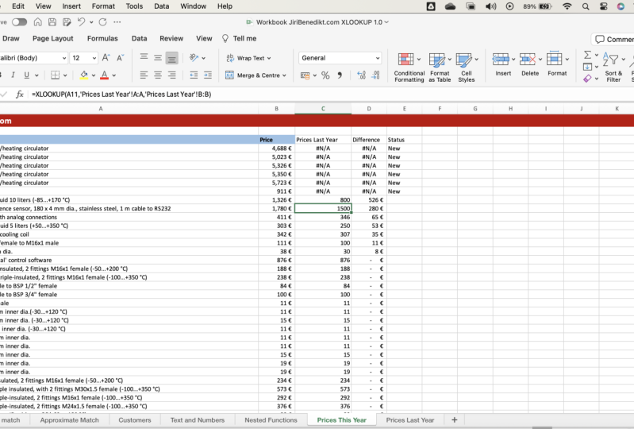This screenshot has height=429, width=634.
Task: Open the Tools menu
Action: point(134,6)
